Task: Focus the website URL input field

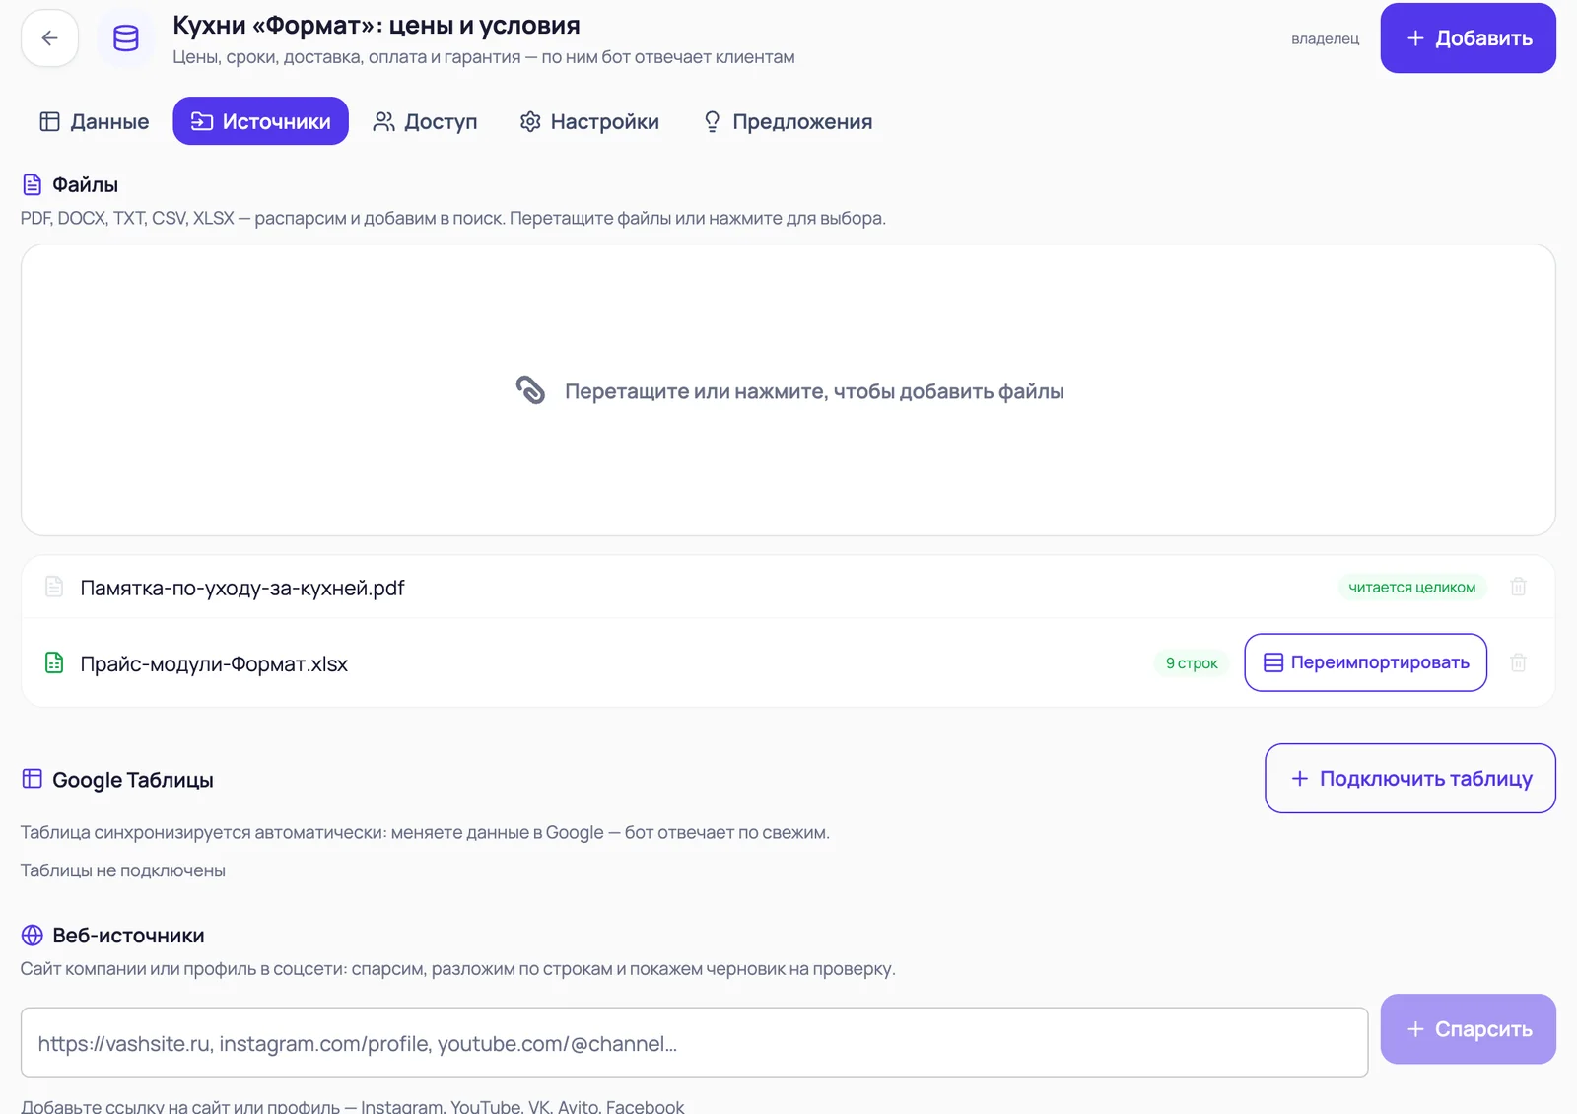Action: pos(695,1043)
